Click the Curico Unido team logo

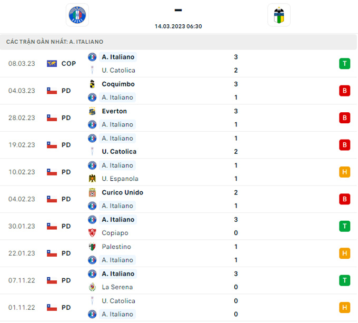coord(92,192)
